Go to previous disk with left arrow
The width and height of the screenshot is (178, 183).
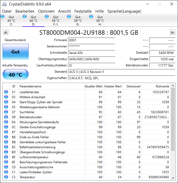pos(6,32)
